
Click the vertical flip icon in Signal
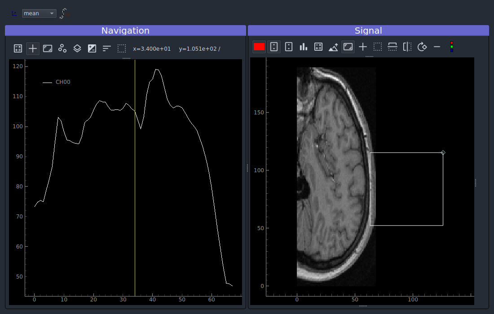pos(407,47)
